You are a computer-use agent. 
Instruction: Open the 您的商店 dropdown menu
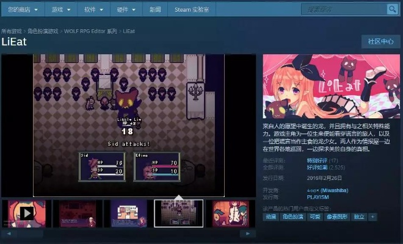23,10
